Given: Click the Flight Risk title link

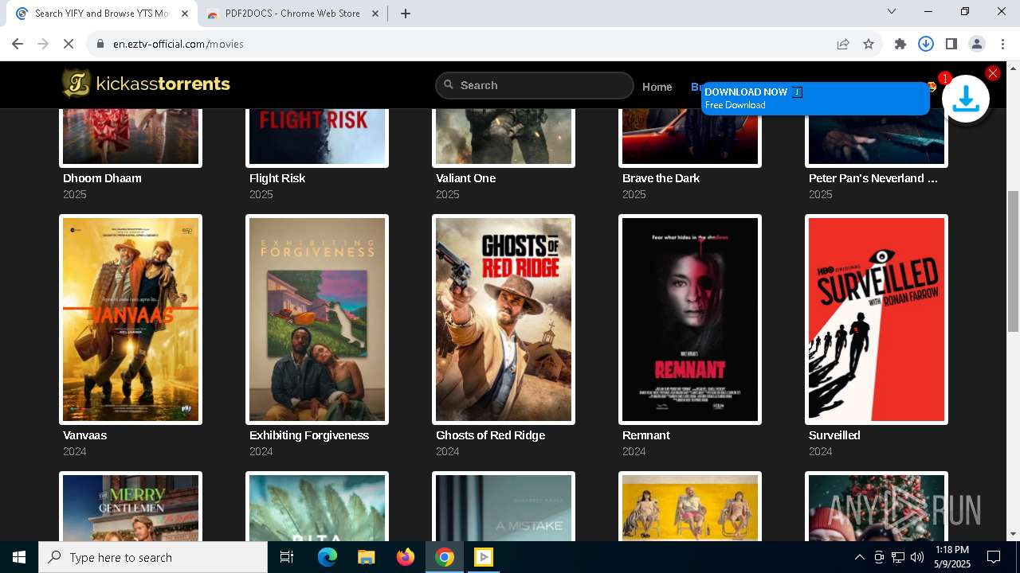Looking at the screenshot, I should coord(277,178).
